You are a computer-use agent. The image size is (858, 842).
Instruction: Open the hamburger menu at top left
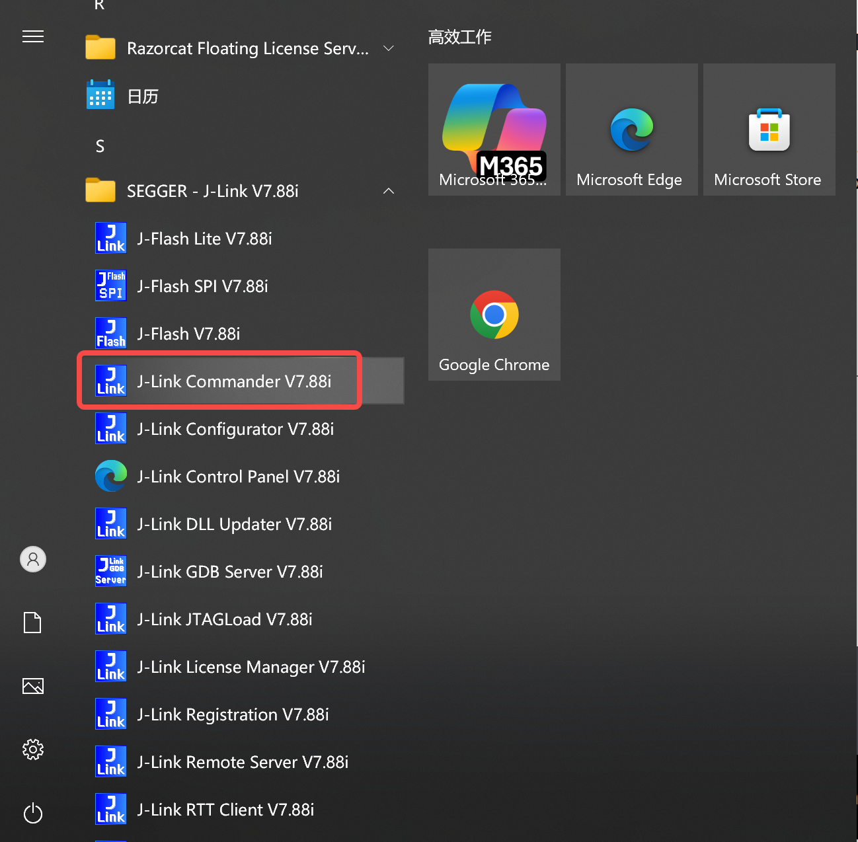point(33,36)
